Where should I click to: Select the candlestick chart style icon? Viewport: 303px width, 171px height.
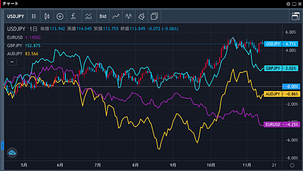pyautogui.click(x=47, y=16)
